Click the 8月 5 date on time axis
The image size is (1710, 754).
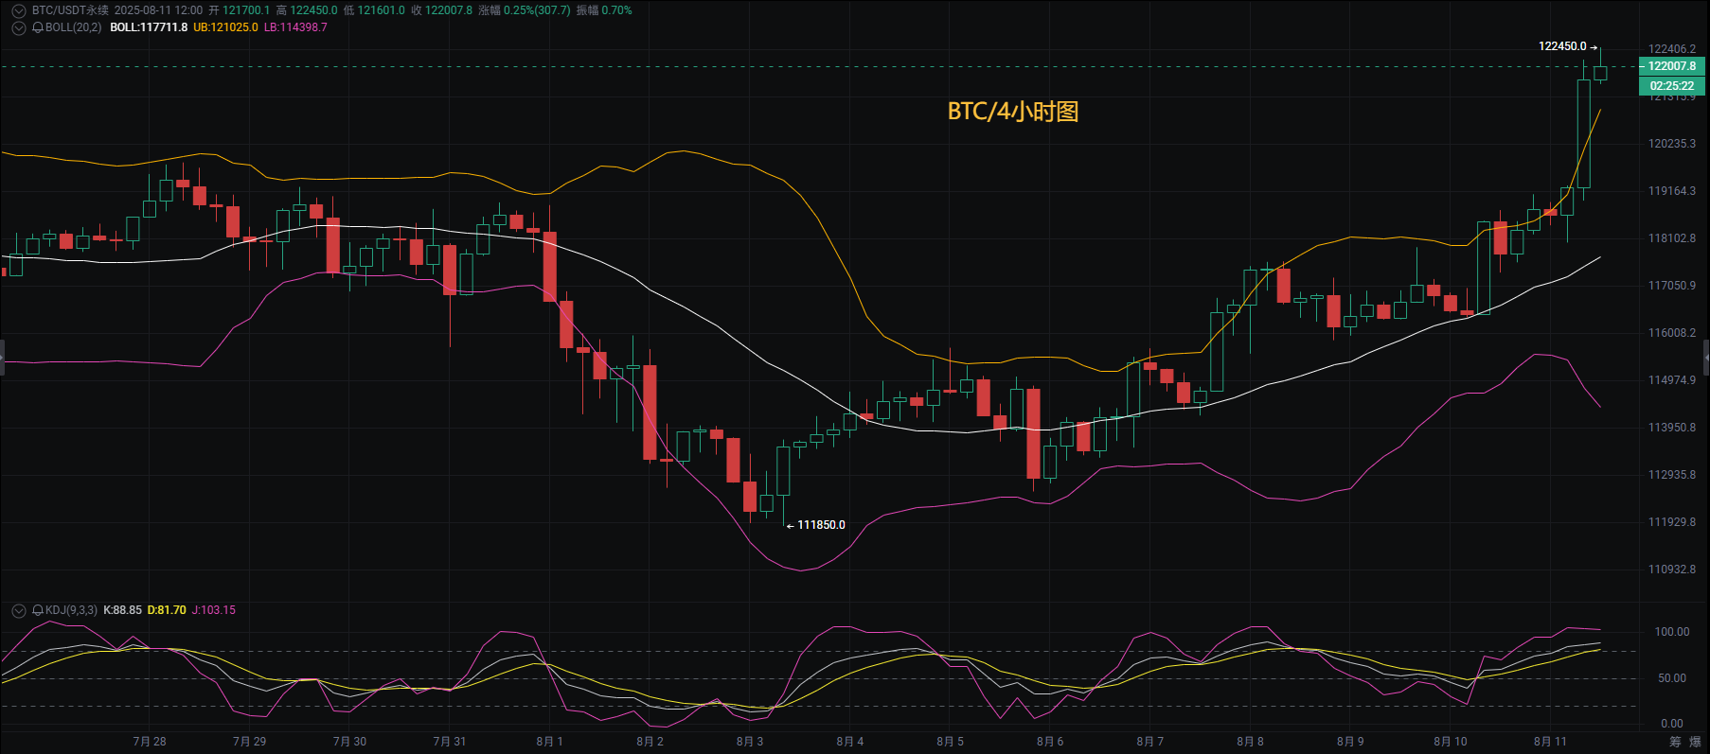[x=950, y=742]
